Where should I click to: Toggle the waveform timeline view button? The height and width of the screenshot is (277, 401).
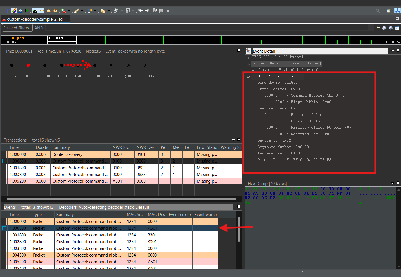coord(35,11)
